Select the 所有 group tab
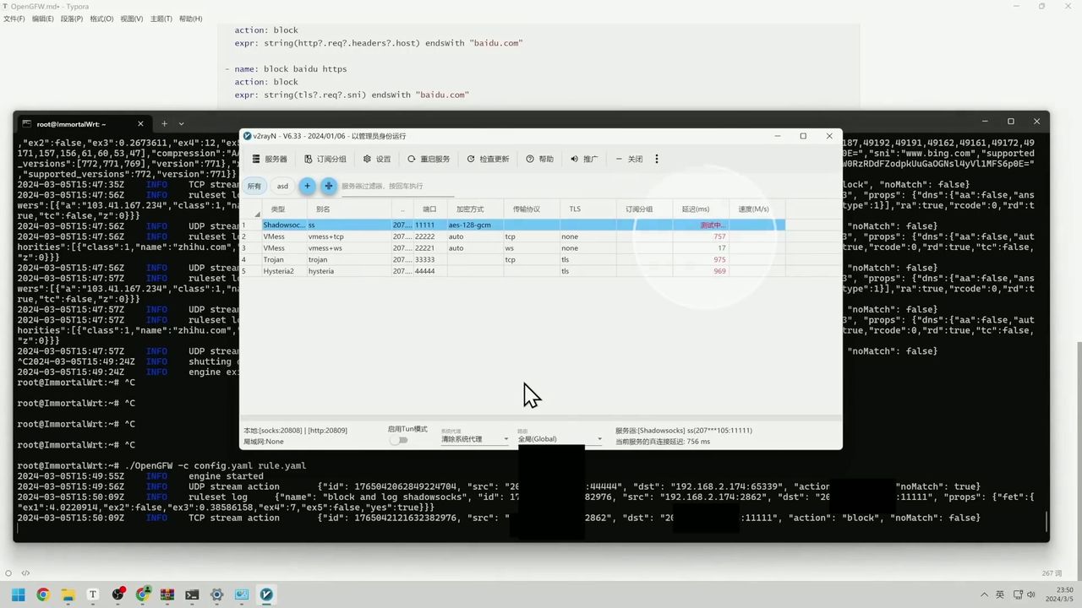1082x608 pixels. click(254, 186)
